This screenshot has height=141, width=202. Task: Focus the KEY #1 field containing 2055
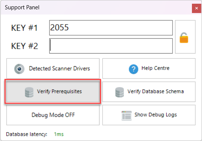pyautogui.click(x=111, y=28)
